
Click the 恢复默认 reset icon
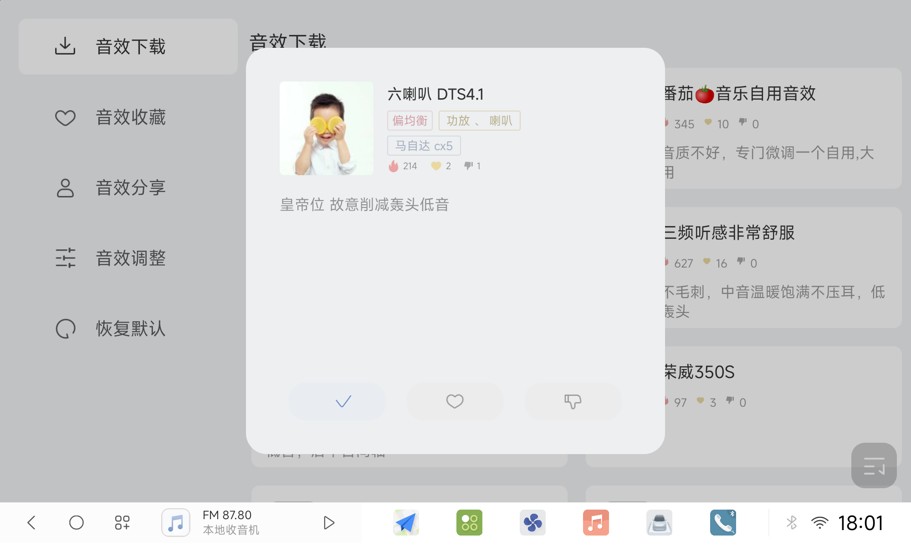point(65,329)
